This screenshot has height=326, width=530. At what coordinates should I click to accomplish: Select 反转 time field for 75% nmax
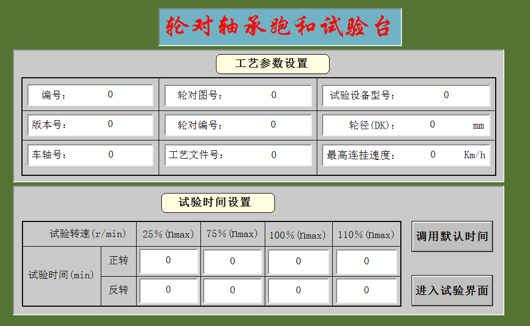[x=233, y=291]
